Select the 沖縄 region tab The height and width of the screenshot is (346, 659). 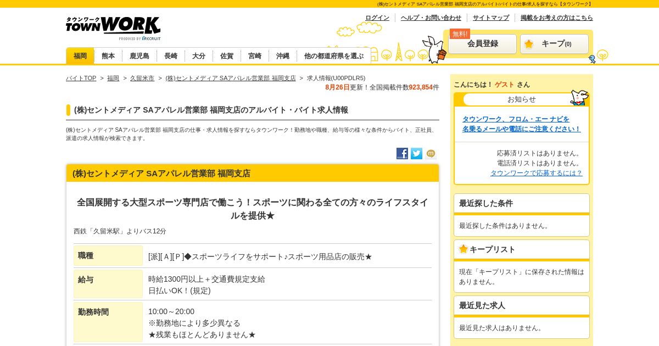(x=283, y=56)
